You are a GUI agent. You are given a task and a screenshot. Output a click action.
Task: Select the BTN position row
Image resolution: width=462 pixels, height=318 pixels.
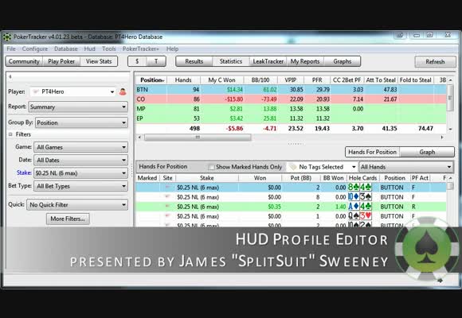[291, 89]
